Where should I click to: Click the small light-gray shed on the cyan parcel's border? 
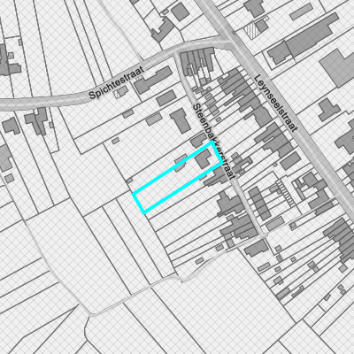pyautogui.click(x=181, y=163)
